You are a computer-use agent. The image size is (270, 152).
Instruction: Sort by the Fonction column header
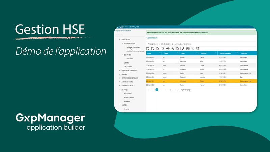click(x=244, y=53)
